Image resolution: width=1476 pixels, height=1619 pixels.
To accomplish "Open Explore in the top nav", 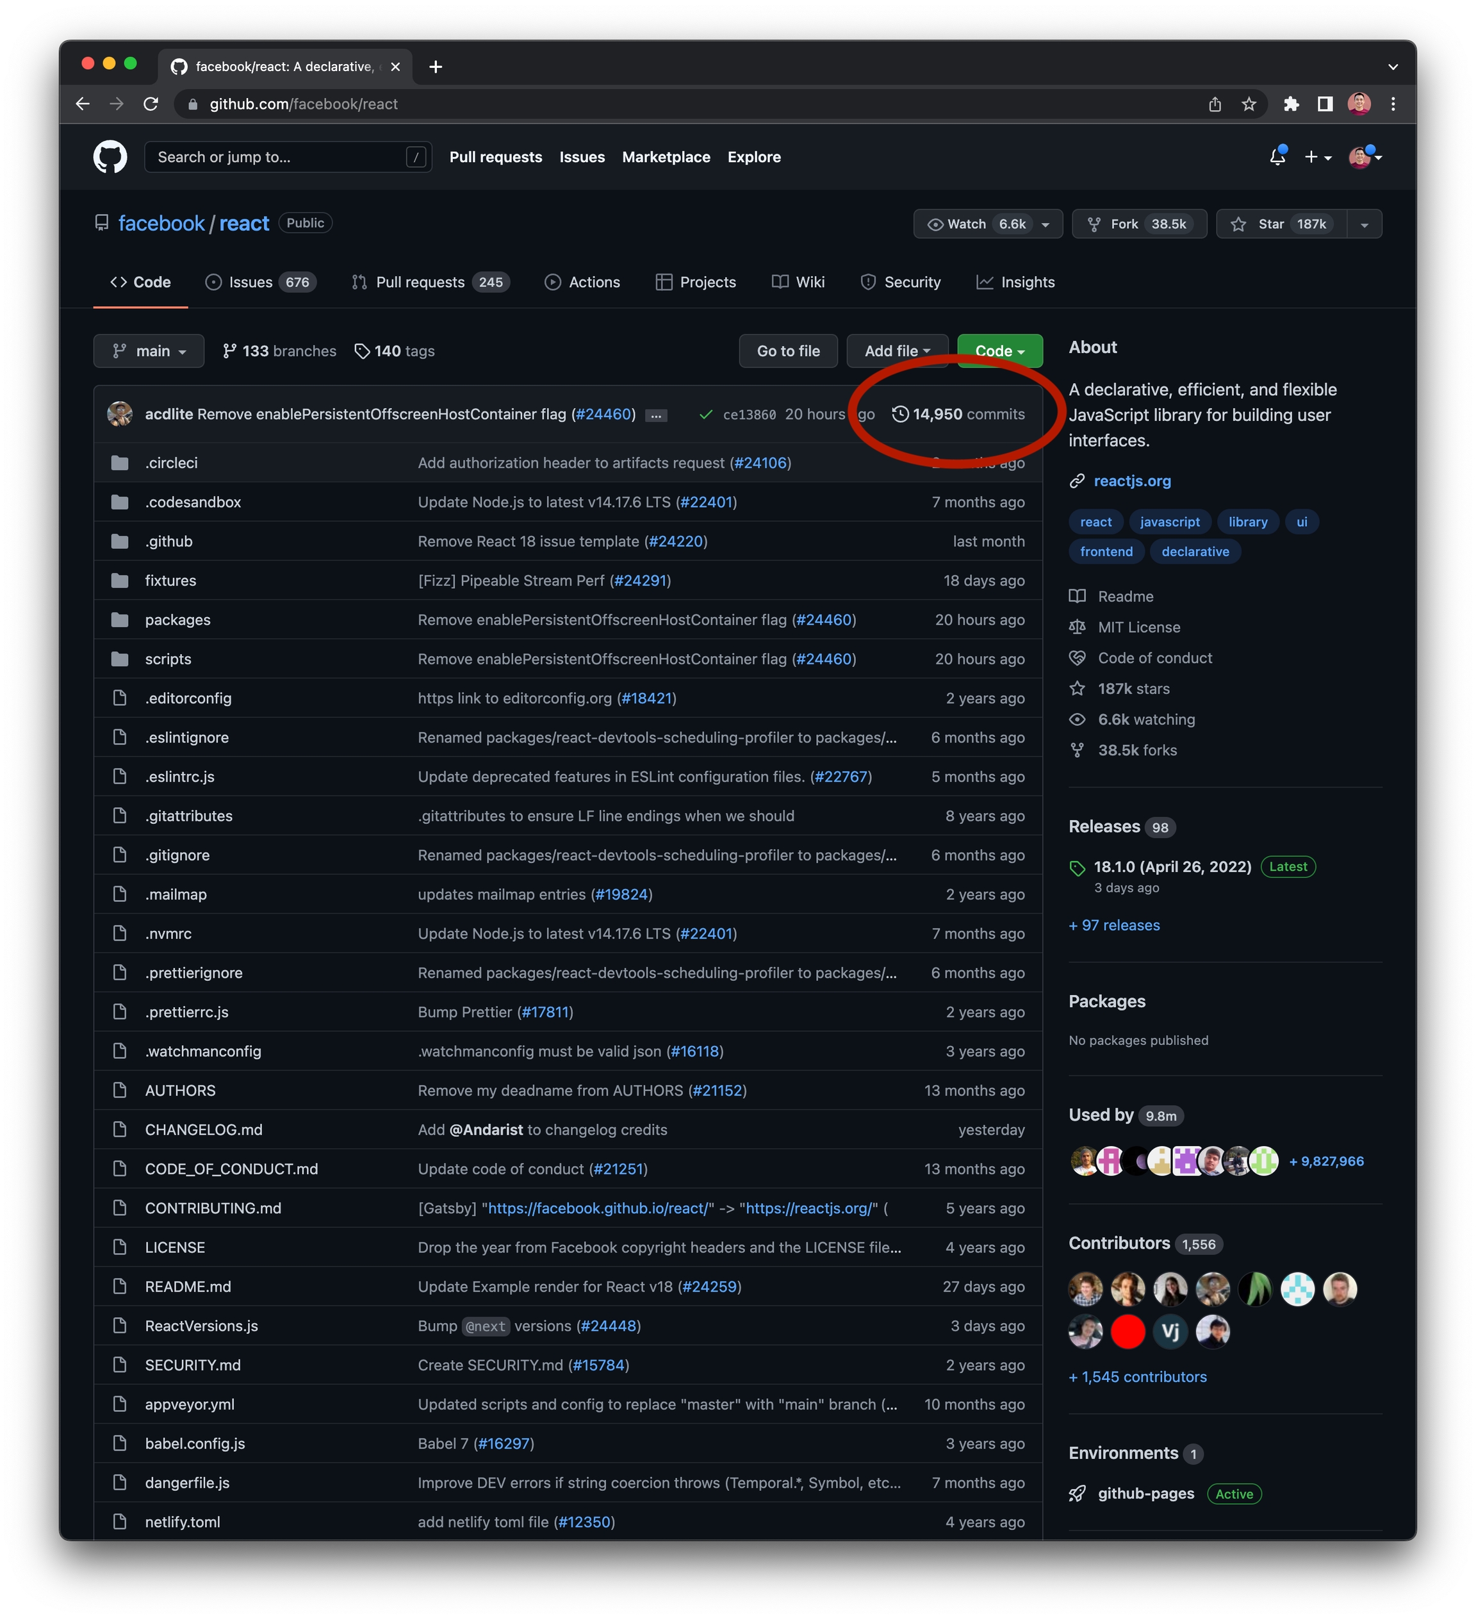I will tap(754, 158).
